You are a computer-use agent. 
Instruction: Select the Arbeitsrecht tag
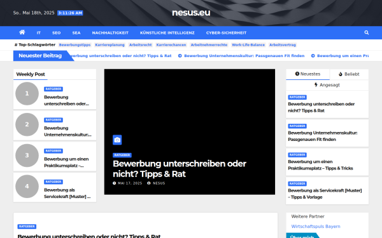[x=140, y=45]
